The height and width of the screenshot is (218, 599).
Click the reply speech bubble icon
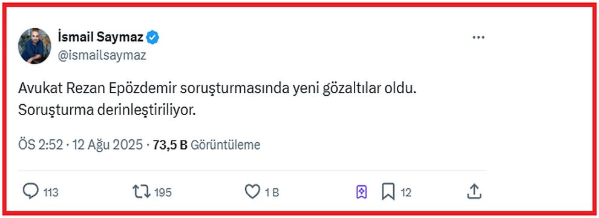pos(31,191)
